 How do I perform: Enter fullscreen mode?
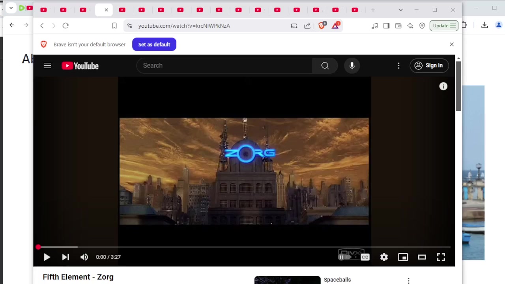(441, 257)
